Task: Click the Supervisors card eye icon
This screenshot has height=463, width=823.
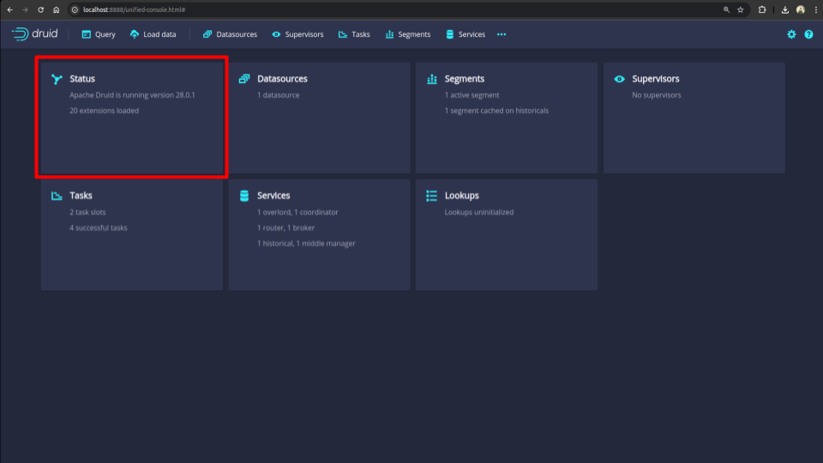Action: (x=620, y=79)
